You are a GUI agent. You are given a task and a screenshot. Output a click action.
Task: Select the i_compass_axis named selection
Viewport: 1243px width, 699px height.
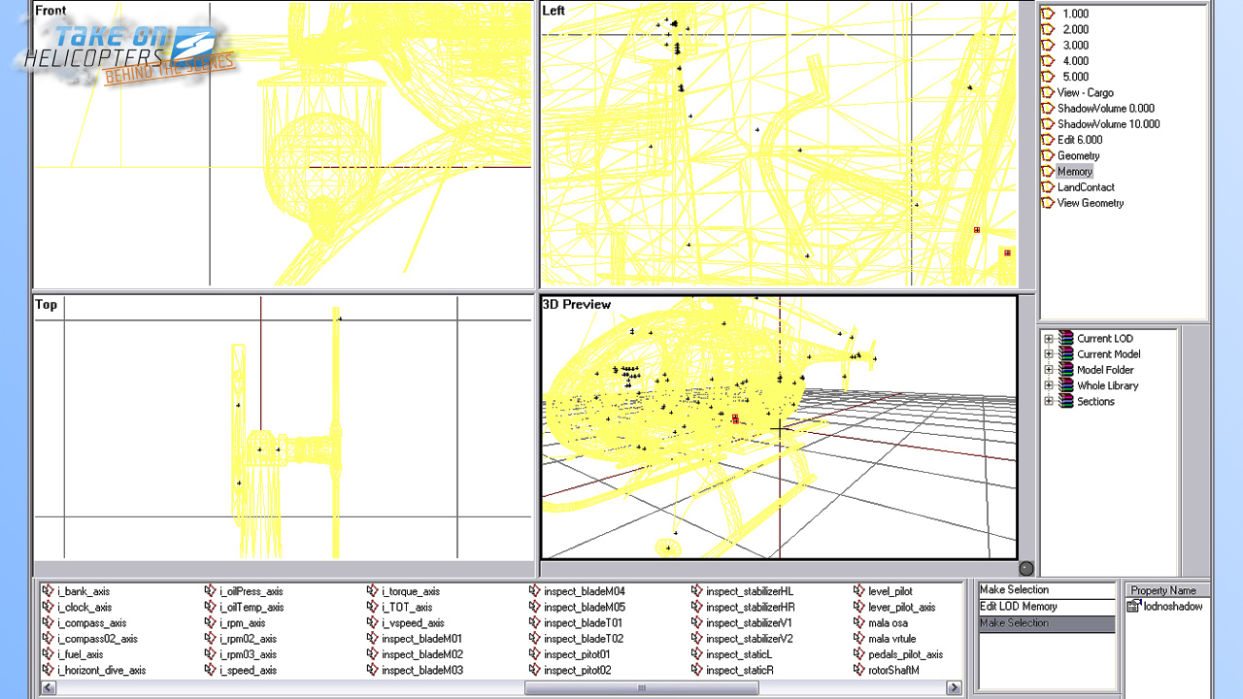[91, 623]
